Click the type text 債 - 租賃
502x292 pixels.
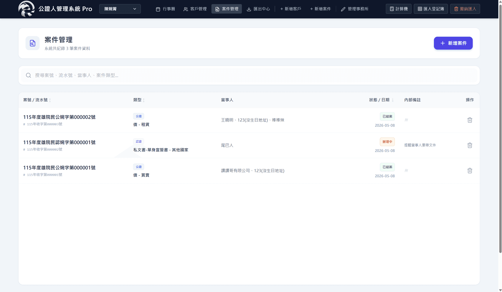(141, 125)
